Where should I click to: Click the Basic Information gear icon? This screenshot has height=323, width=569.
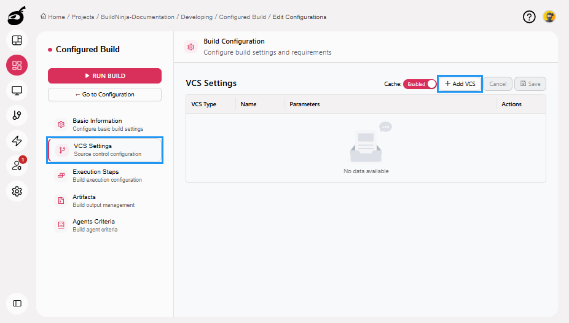tap(61, 124)
